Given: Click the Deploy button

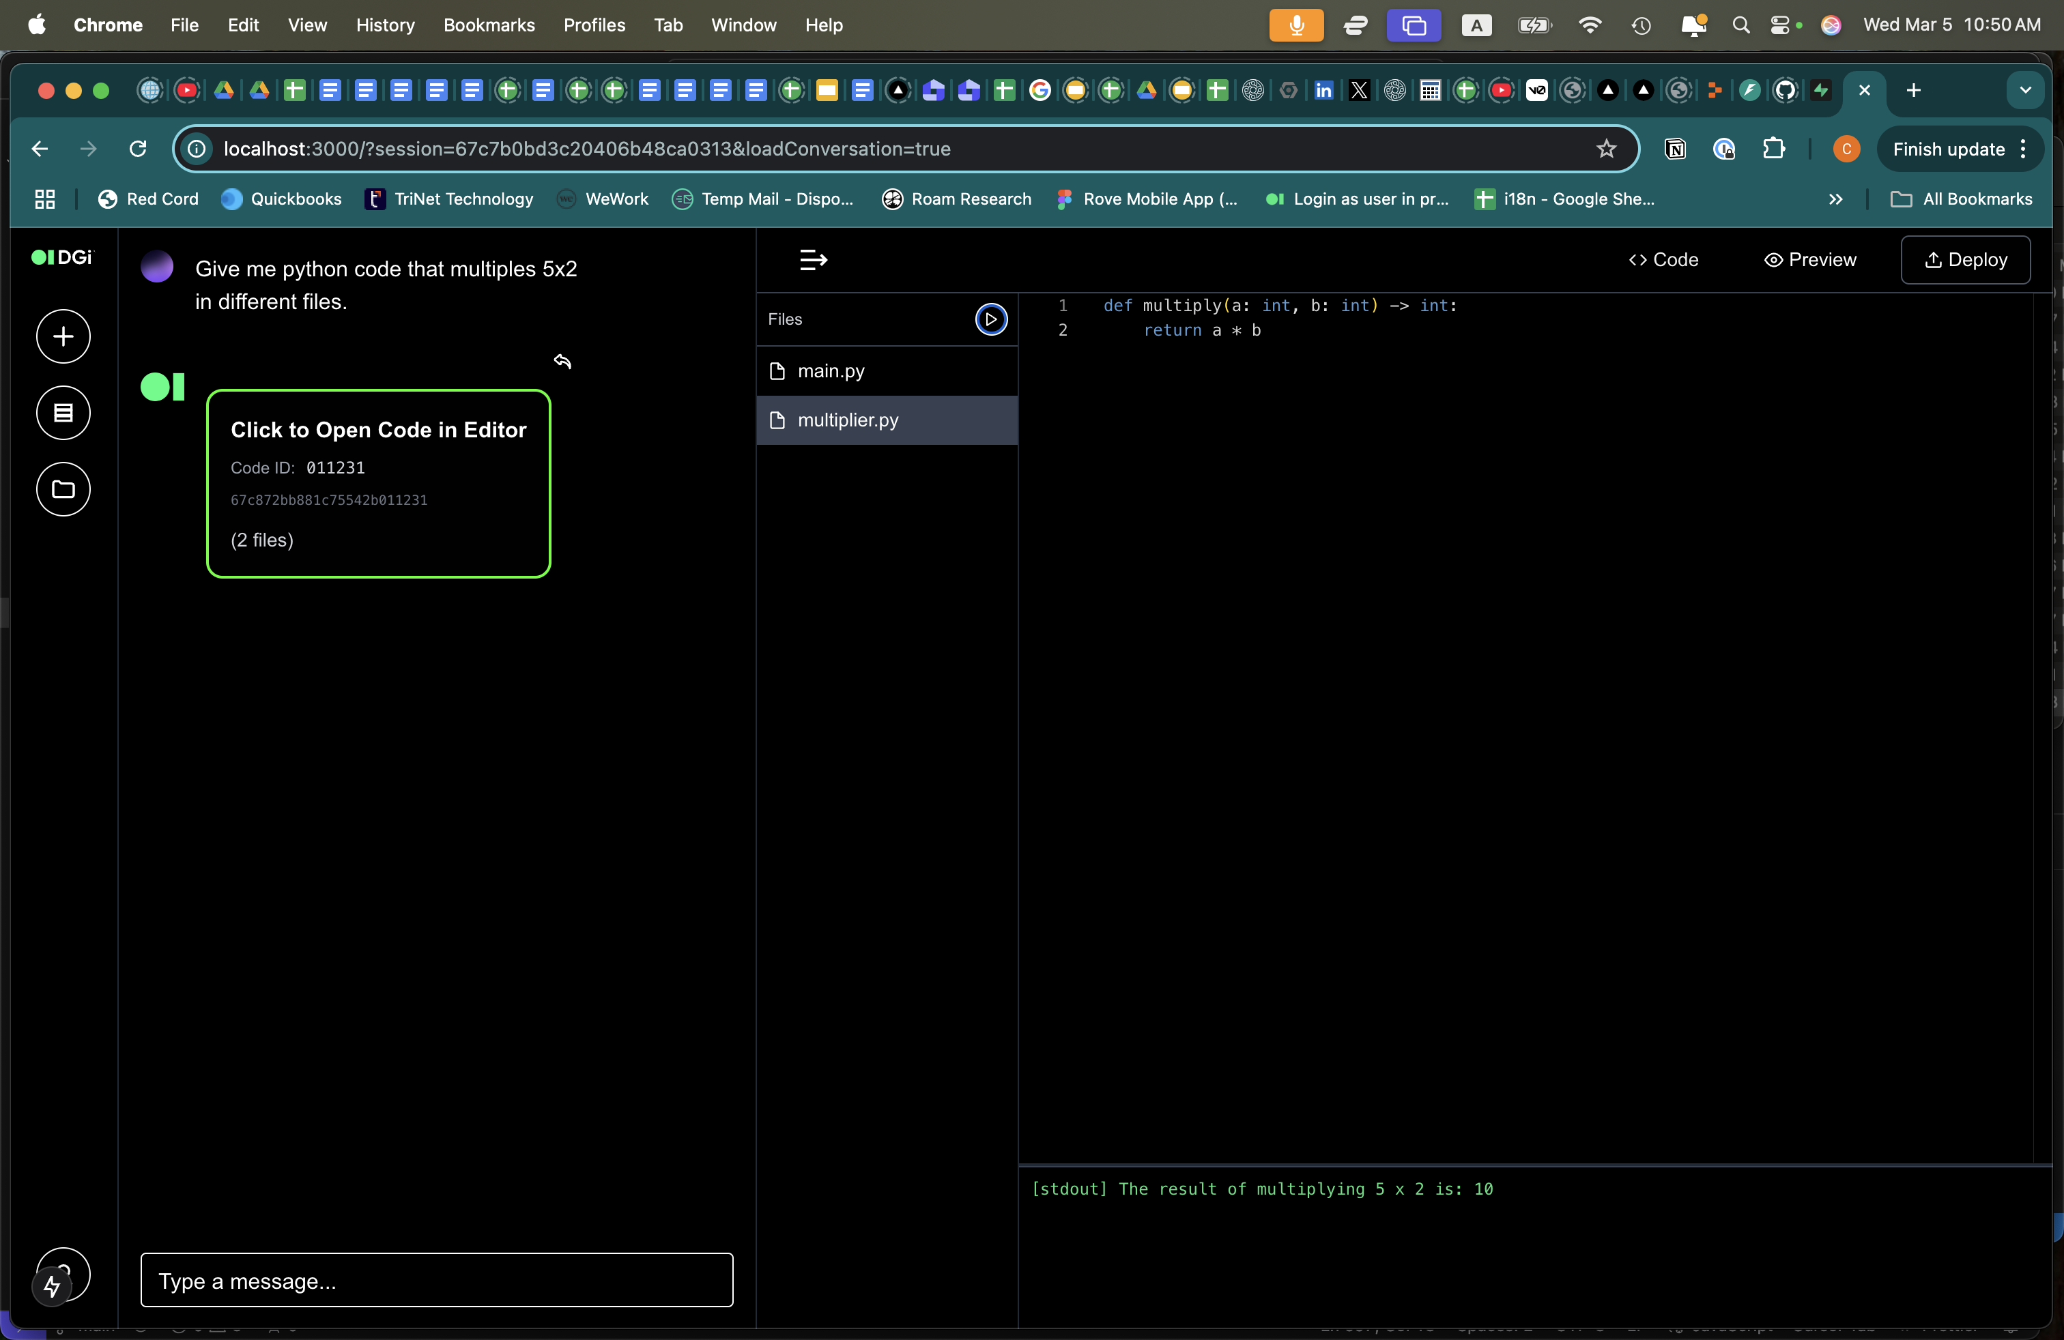Looking at the screenshot, I should (1964, 259).
